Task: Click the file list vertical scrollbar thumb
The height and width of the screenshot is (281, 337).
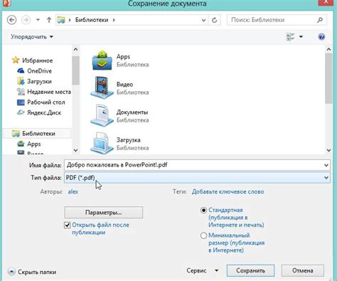Action: (328, 78)
